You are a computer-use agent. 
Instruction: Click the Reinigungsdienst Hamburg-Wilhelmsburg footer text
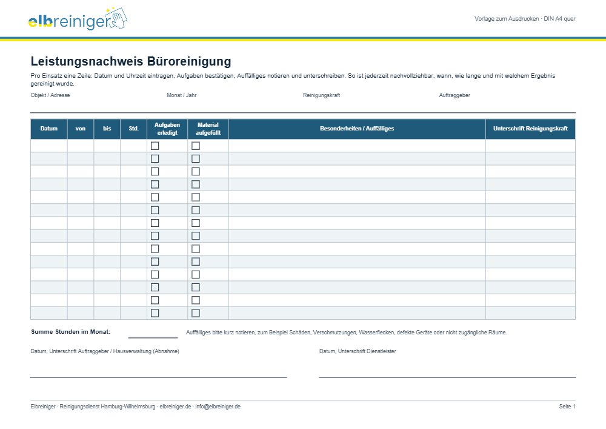[x=107, y=407]
